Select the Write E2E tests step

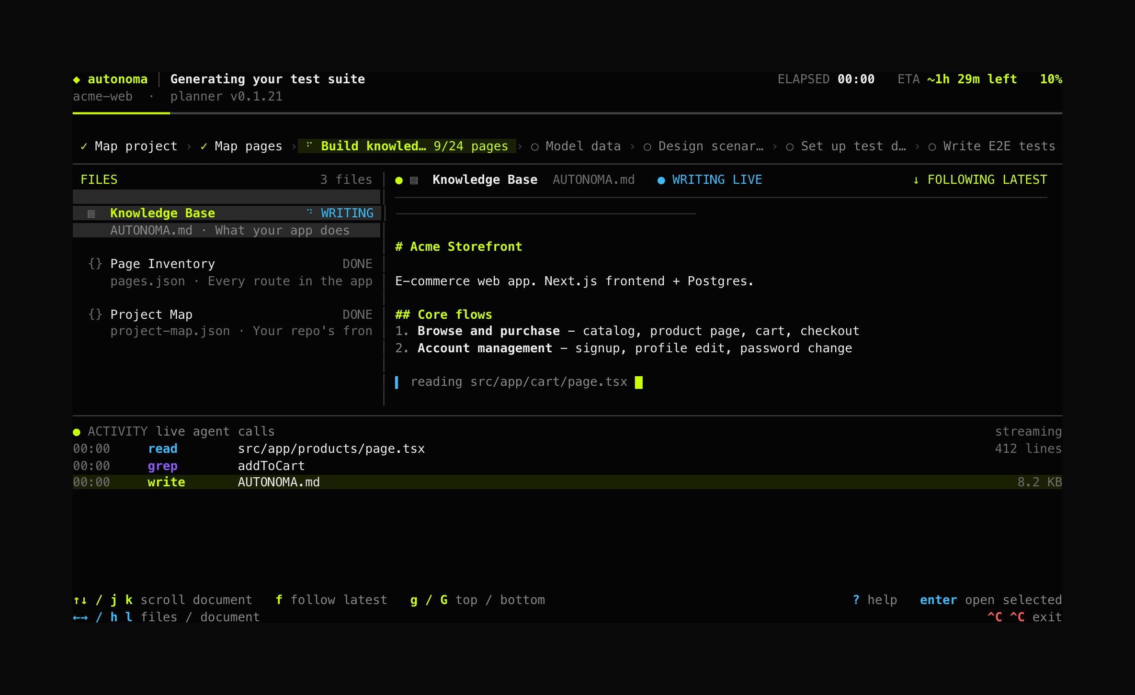[992, 146]
